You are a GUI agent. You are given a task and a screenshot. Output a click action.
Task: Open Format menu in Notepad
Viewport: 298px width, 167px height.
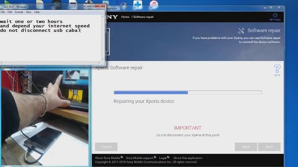[x=19, y=12]
